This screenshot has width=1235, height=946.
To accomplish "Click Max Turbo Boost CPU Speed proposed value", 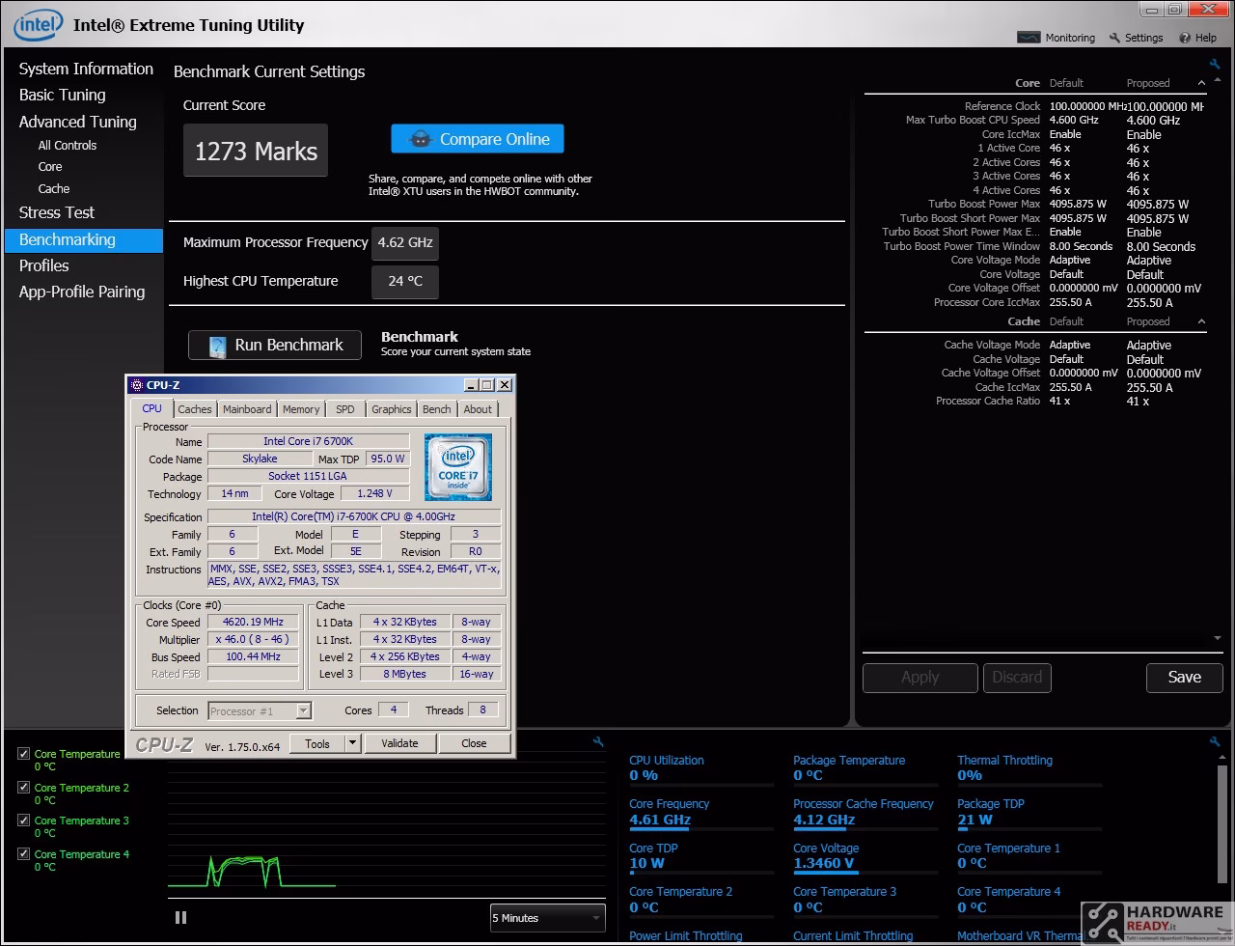I will [1154, 121].
